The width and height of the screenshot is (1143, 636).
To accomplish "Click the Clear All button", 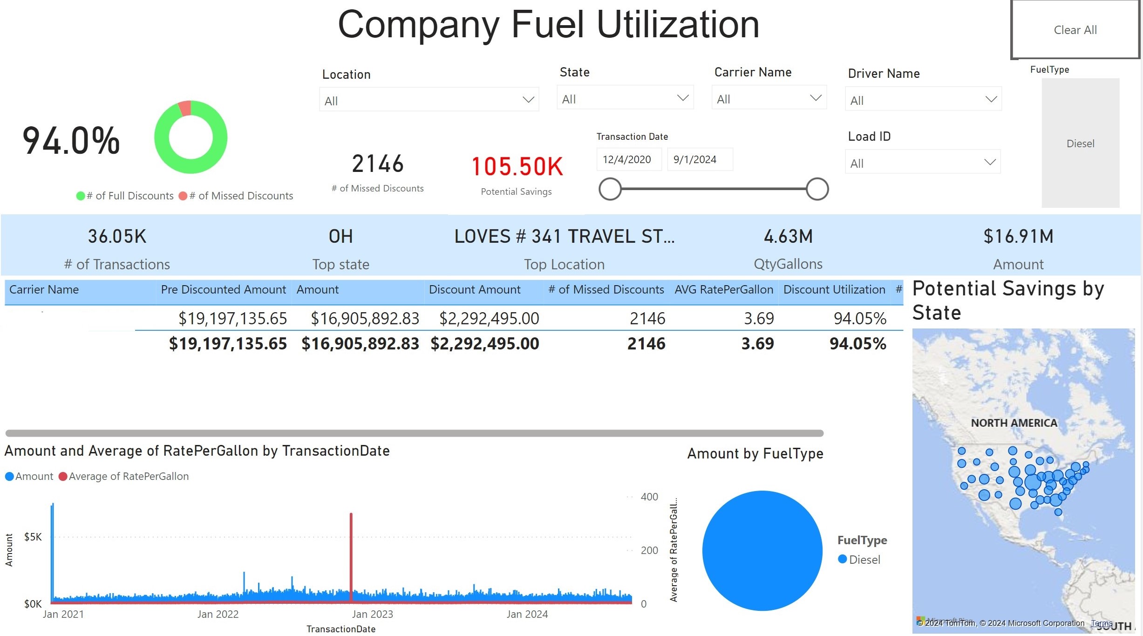I will [1075, 29].
